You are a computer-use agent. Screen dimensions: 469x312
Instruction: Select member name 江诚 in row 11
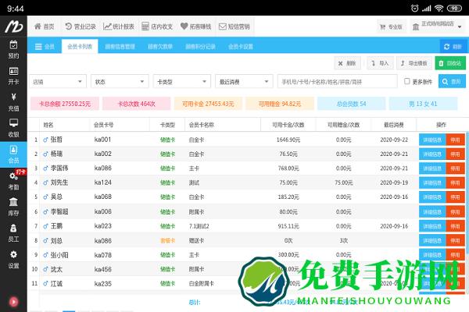[56, 284]
